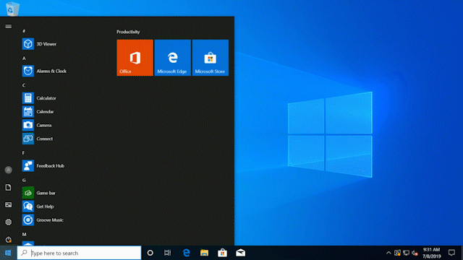463x260 pixels.
Task: Open Cortana circle on taskbar
Action: [150, 253]
